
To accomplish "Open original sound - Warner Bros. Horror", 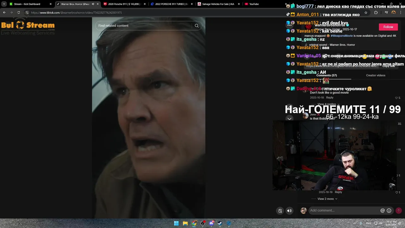I will tap(332, 45).
